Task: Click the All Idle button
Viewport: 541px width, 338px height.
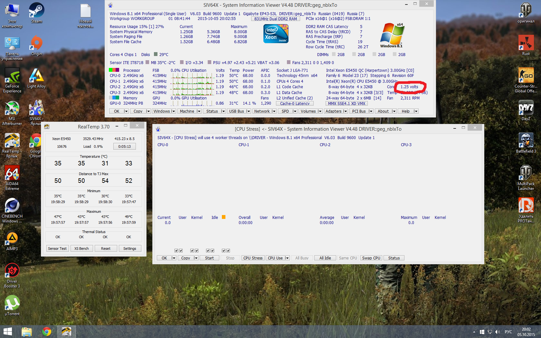Action: tap(325, 258)
